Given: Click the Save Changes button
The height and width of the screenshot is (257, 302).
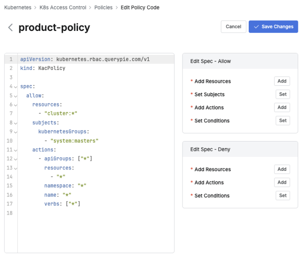Looking at the screenshot, I should coord(273,26).
